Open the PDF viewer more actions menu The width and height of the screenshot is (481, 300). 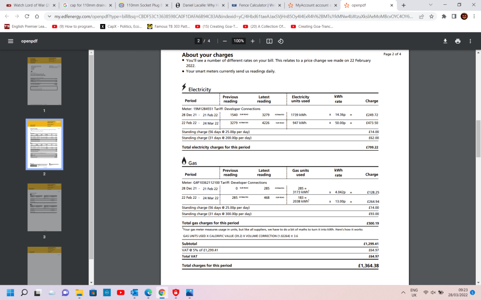[x=470, y=41]
